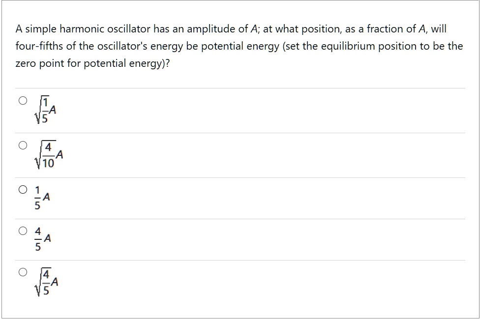Click the (1/5)A formula text
Viewport: 480px width, 320px height.
click(42, 197)
